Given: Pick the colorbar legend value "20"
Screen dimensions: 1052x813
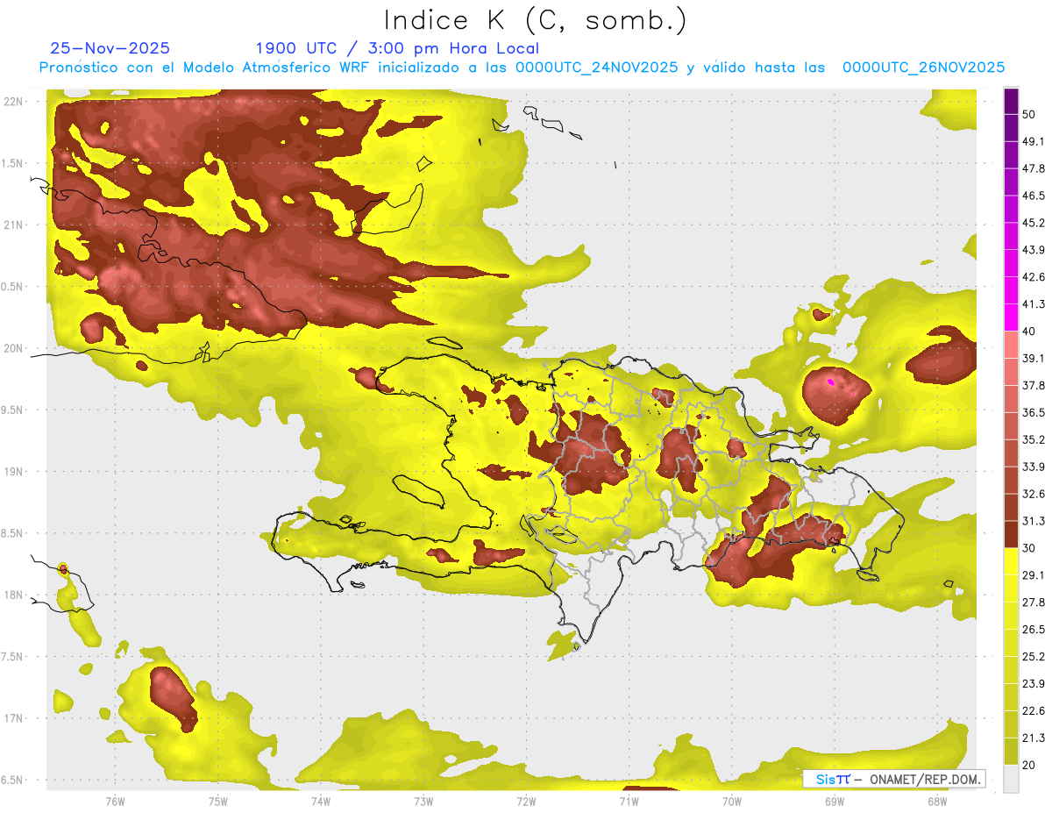Looking at the screenshot, I should [x=1028, y=766].
